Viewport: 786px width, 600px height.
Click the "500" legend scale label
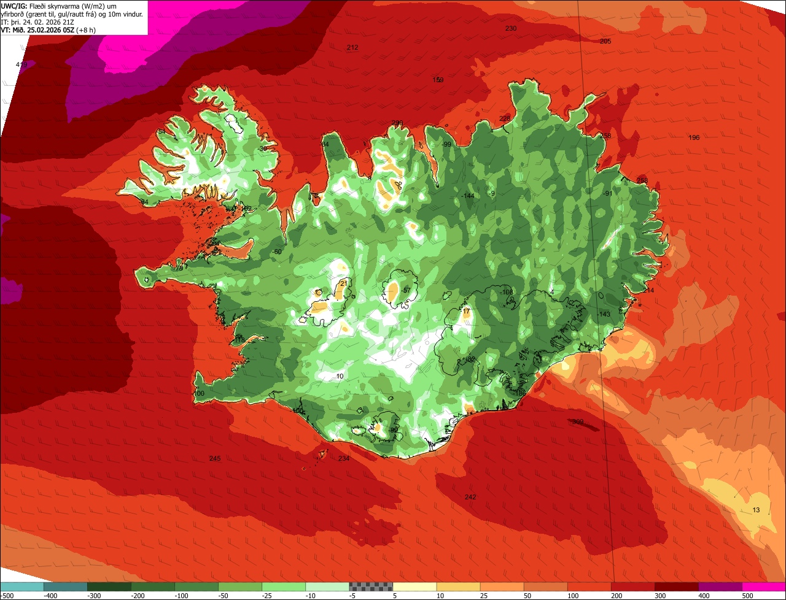[749, 595]
